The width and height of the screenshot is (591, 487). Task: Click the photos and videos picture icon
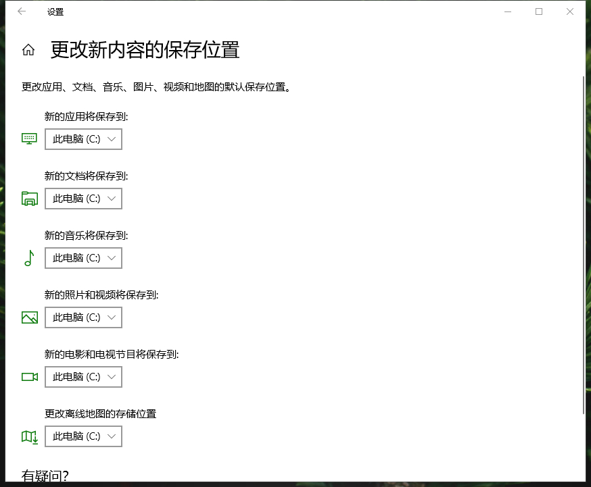[29, 317]
